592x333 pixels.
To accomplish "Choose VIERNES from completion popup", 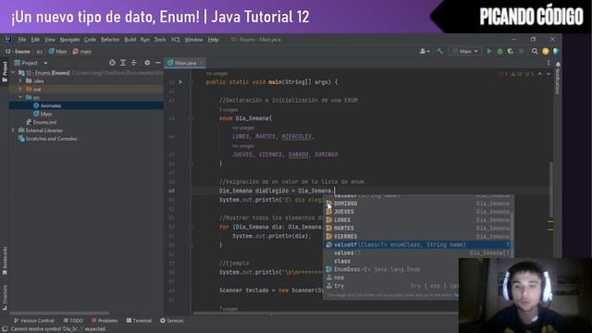I will (417, 237).
